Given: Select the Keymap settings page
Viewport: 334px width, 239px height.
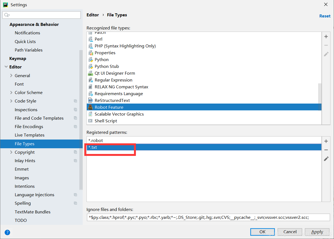Looking at the screenshot, I should (x=18, y=59).
